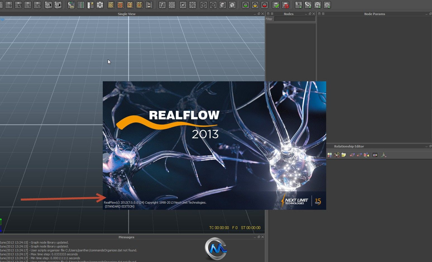Click the floppy disk with red badge
432x262 pixels.
click(285, 5)
